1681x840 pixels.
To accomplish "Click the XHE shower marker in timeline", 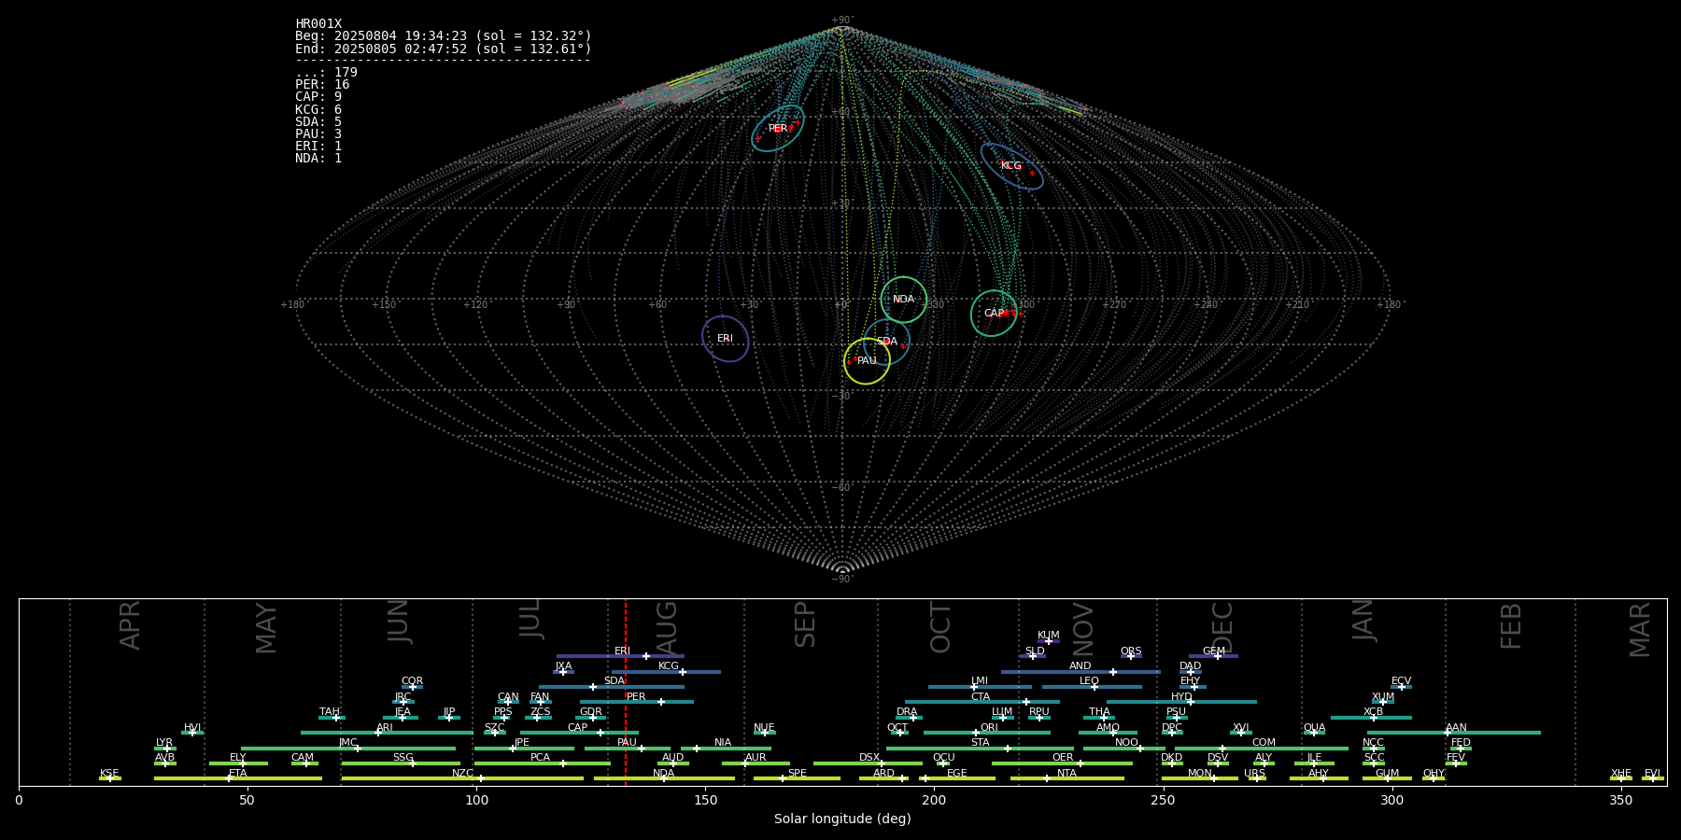I will (x=1620, y=778).
